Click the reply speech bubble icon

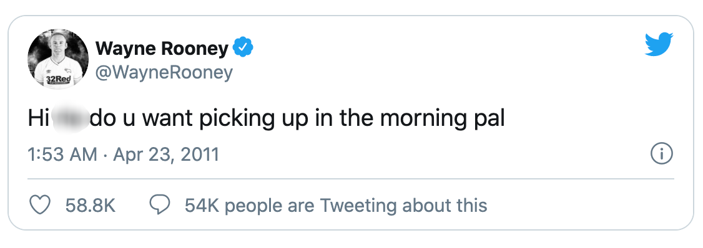click(x=159, y=206)
